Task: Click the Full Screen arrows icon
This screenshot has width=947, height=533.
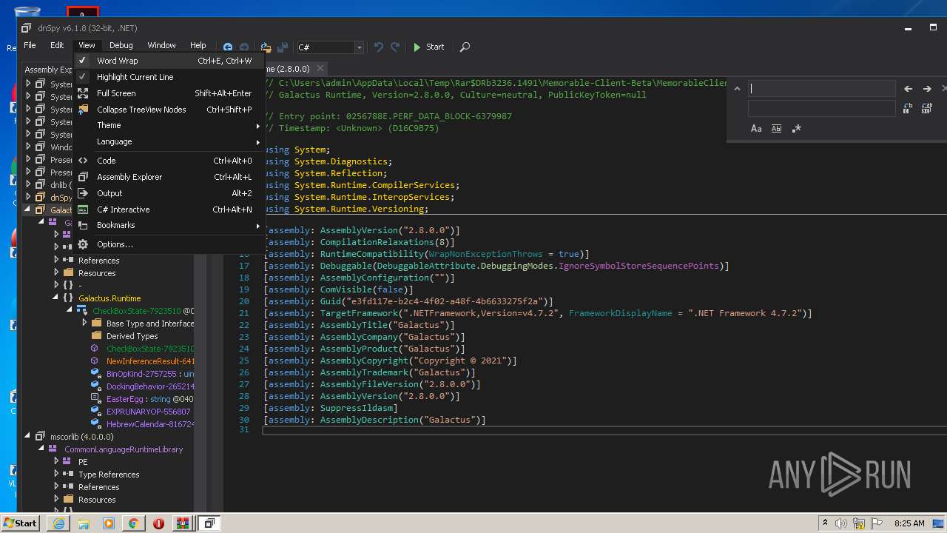Action: pos(83,93)
